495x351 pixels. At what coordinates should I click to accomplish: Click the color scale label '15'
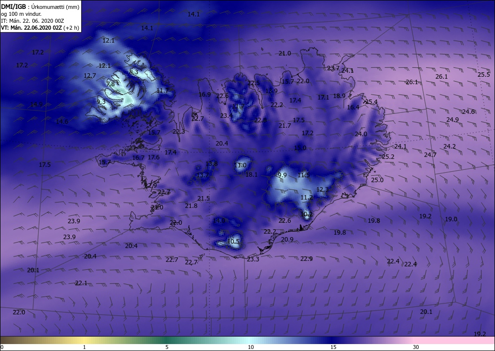pos(333,347)
